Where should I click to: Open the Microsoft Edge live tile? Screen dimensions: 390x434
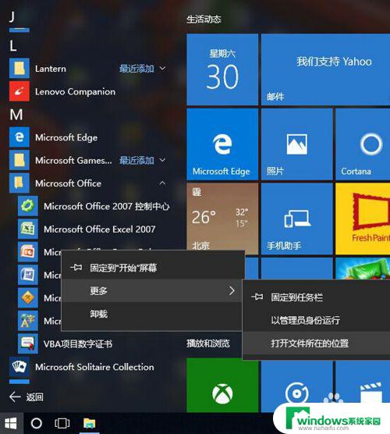[x=222, y=144]
